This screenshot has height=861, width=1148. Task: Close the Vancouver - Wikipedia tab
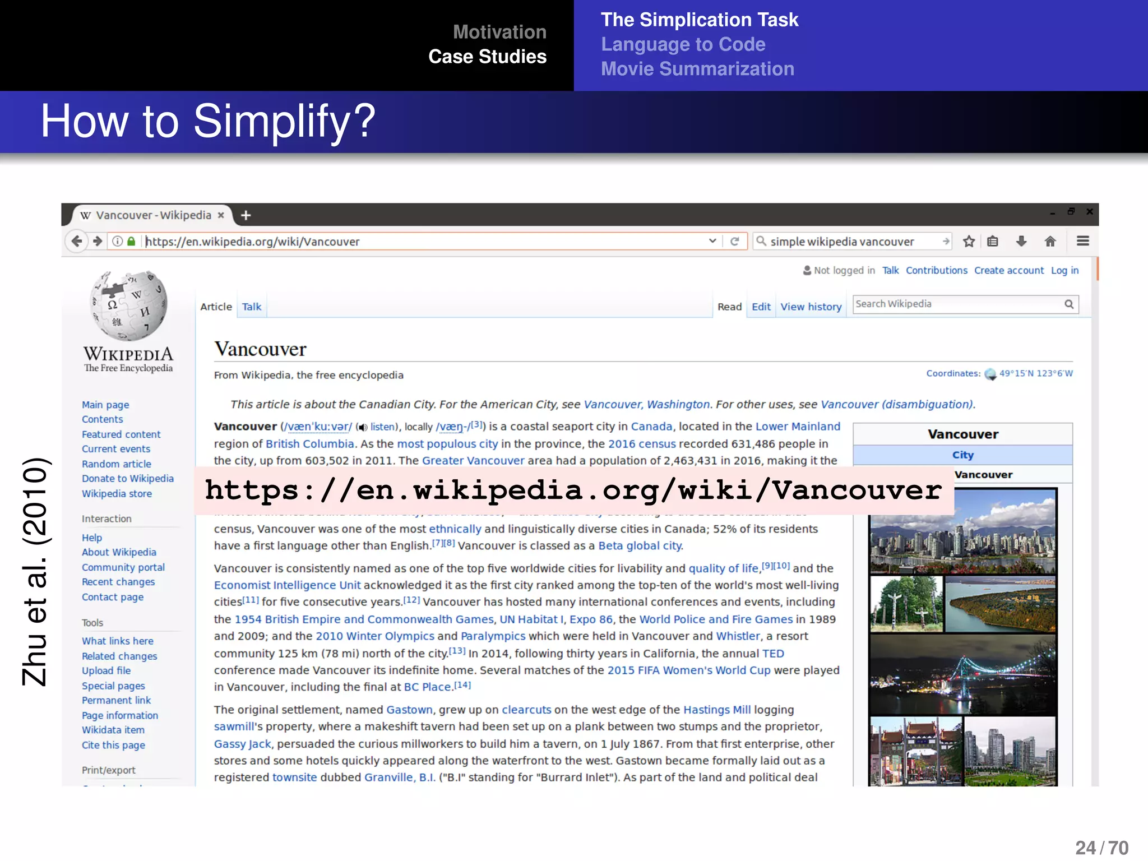tap(221, 215)
